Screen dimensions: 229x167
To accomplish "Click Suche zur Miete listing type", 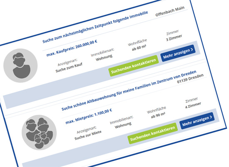I will pyautogui.click(x=88, y=135).
